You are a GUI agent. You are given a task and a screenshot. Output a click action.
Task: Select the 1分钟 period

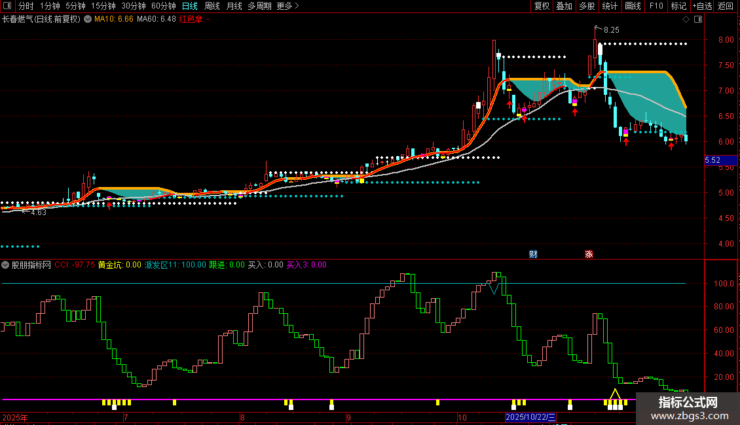[x=50, y=6]
